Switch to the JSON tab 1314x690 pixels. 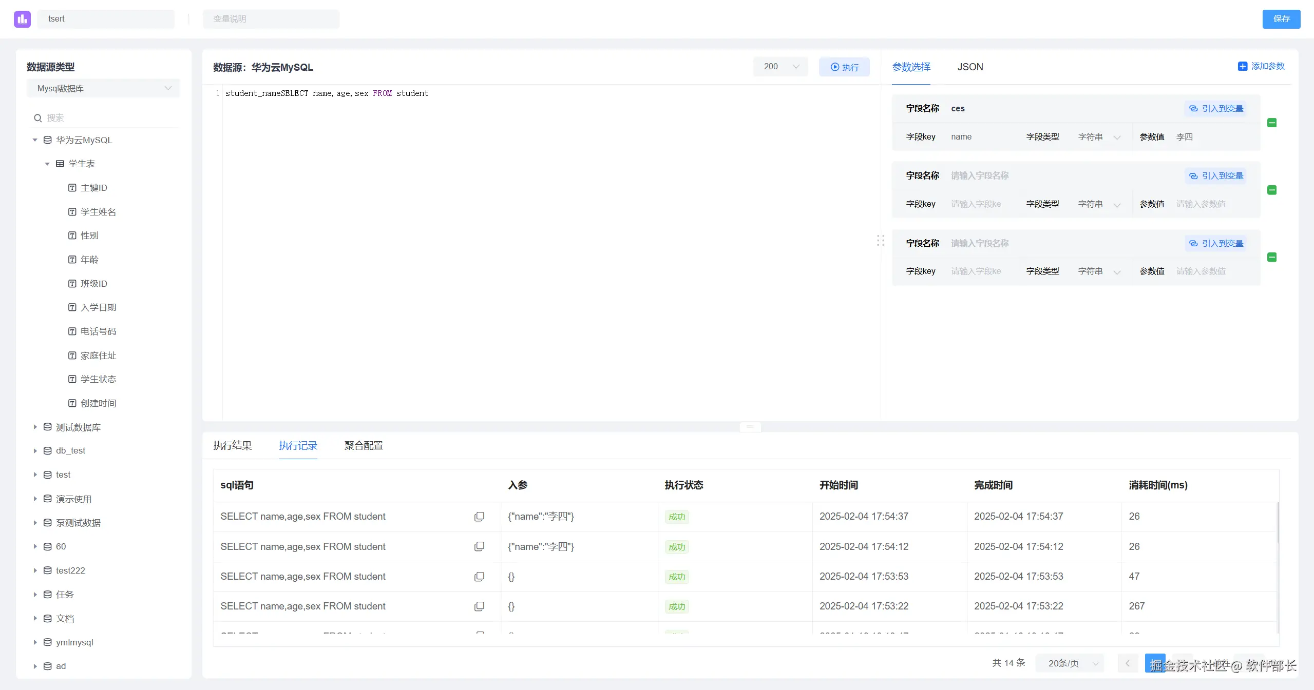coord(970,67)
